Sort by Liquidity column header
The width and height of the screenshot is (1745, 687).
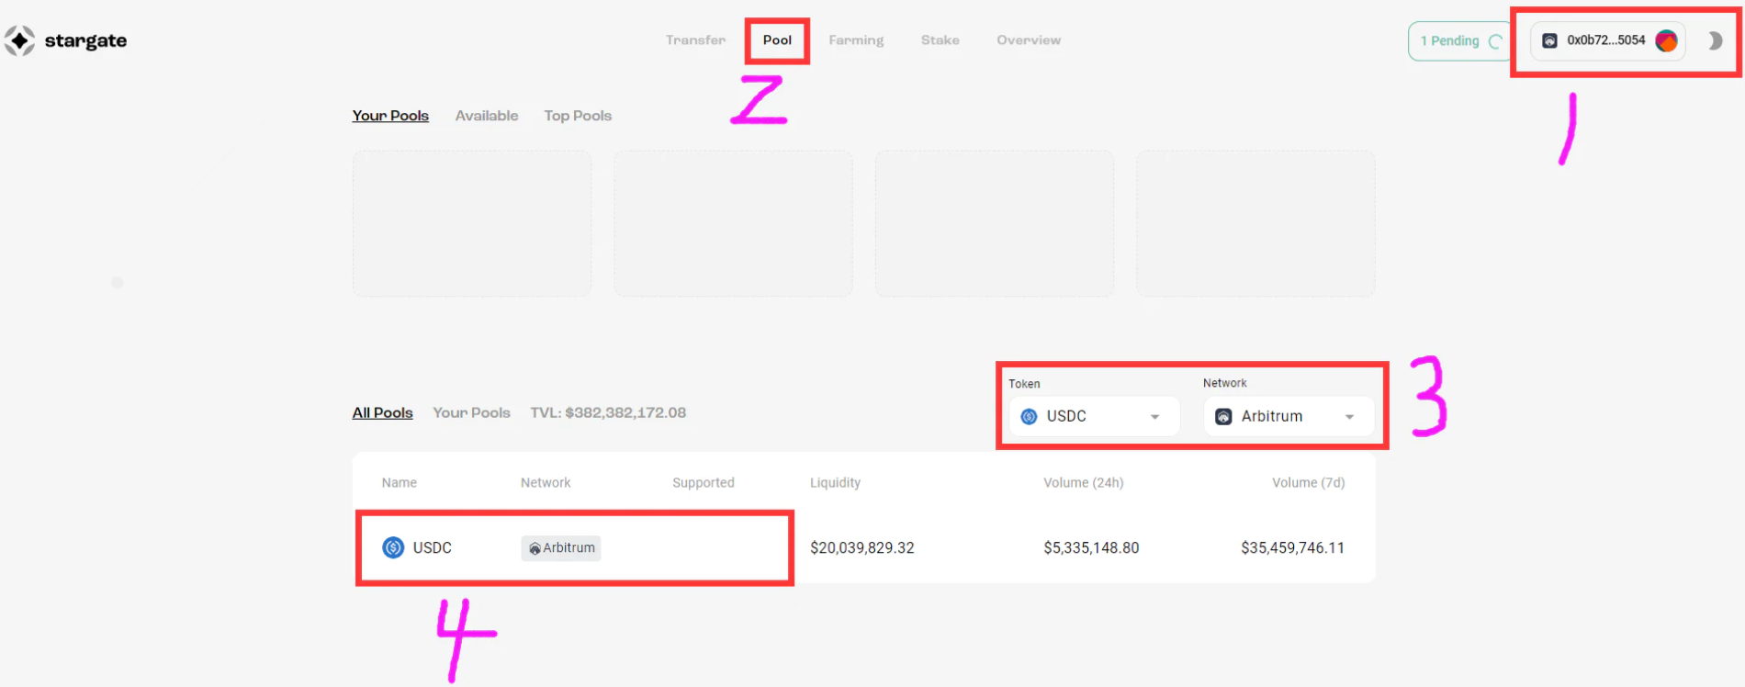[836, 483]
